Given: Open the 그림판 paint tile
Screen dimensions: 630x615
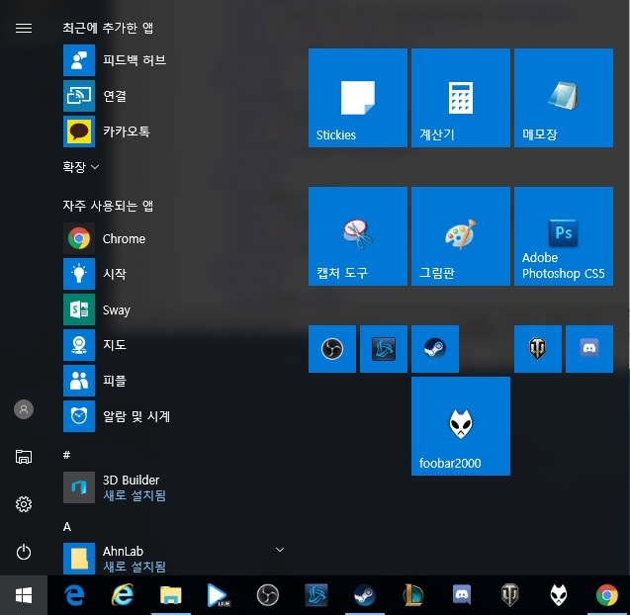Looking at the screenshot, I should (x=461, y=236).
